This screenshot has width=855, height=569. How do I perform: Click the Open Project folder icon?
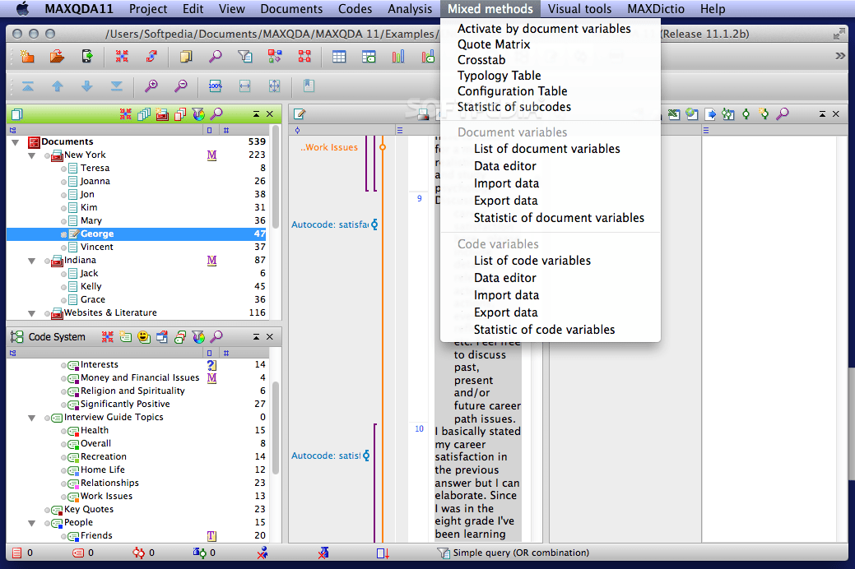tap(57, 57)
